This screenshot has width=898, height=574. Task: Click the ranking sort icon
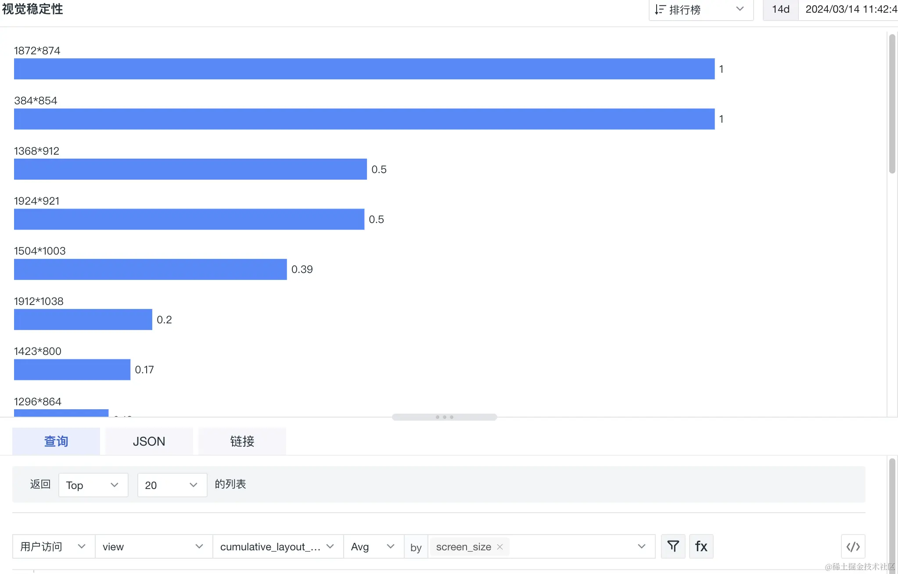click(660, 10)
